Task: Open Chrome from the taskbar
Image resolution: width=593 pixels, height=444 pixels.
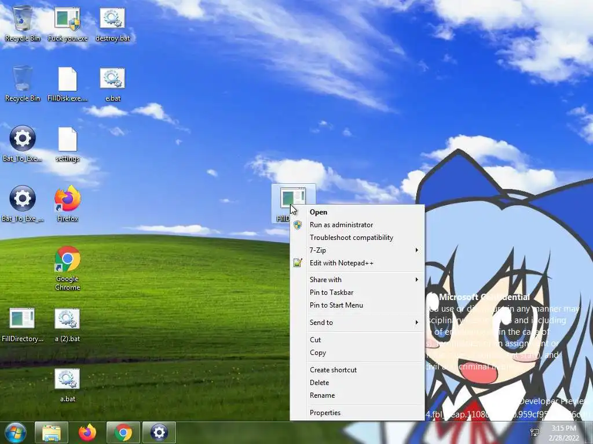Action: point(123,432)
